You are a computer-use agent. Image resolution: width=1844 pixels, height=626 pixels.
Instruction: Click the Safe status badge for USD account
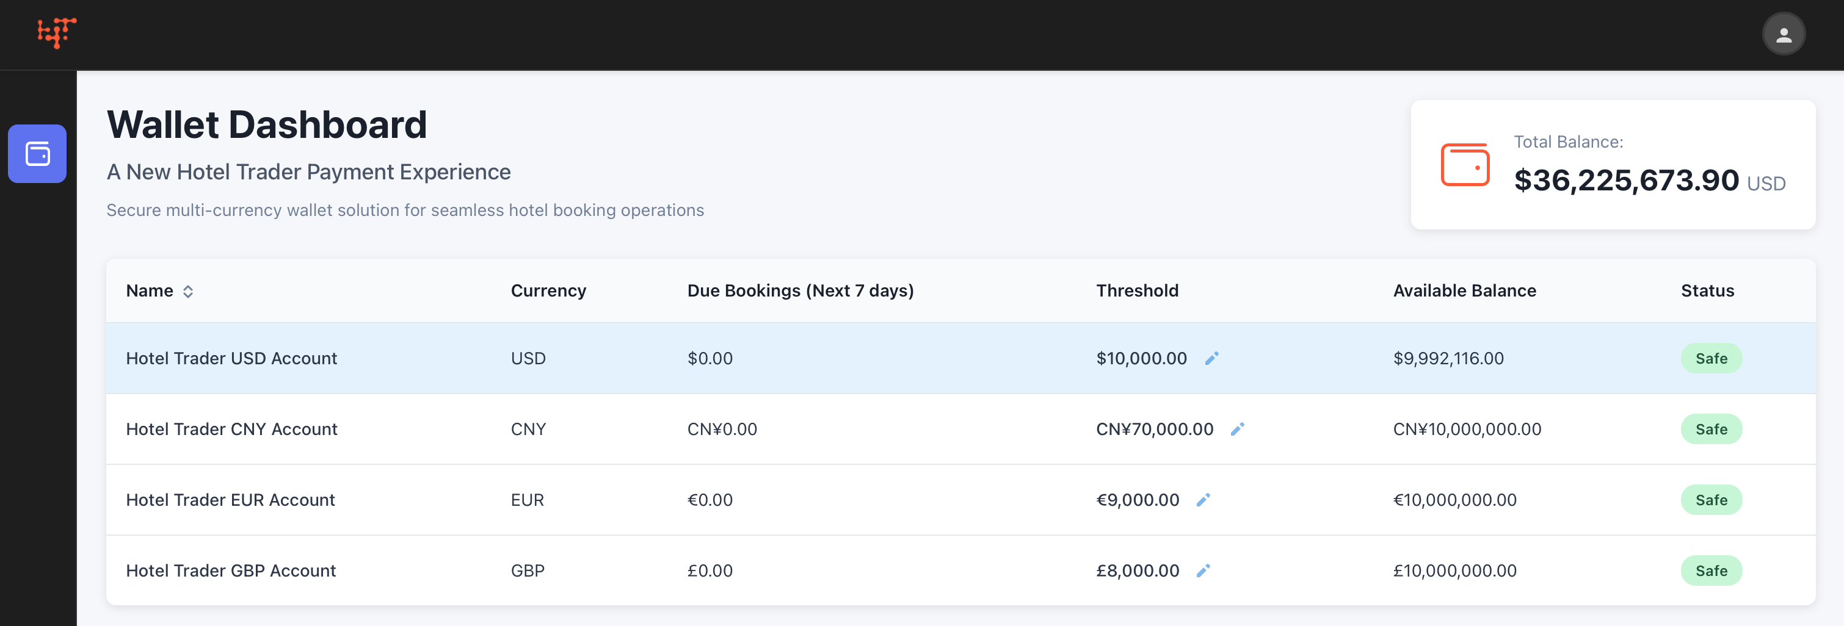click(x=1711, y=358)
